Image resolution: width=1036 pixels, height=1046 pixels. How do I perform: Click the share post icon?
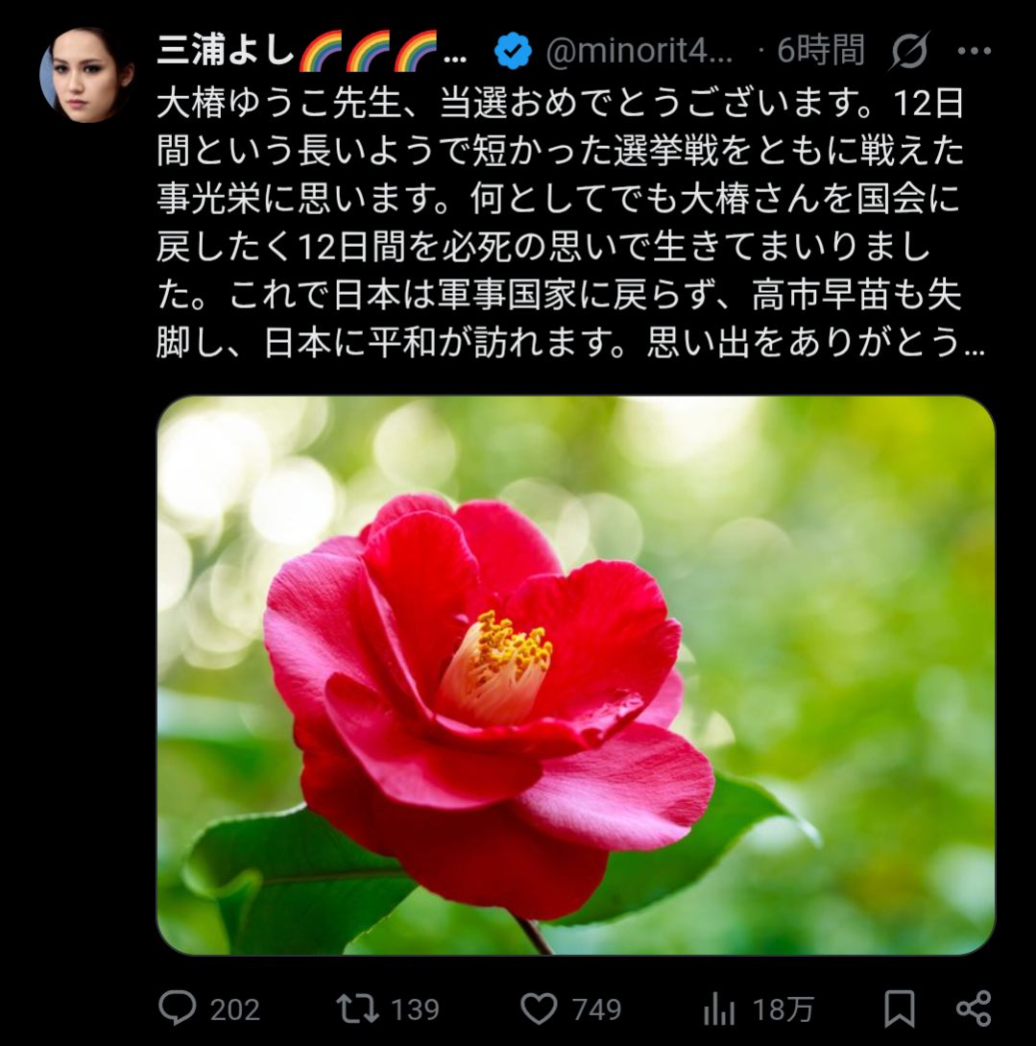pyautogui.click(x=974, y=1008)
